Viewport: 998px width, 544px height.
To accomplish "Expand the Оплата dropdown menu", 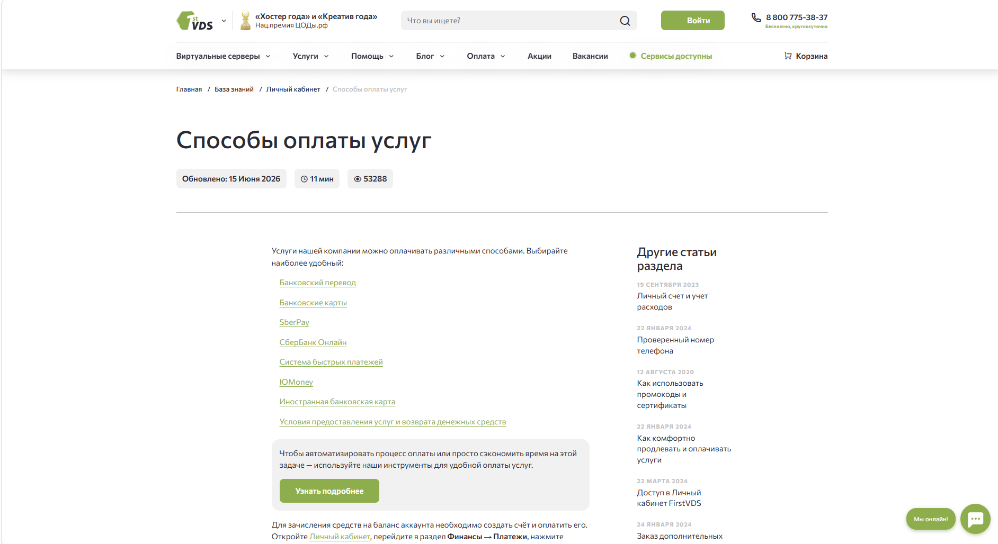I will pos(486,56).
